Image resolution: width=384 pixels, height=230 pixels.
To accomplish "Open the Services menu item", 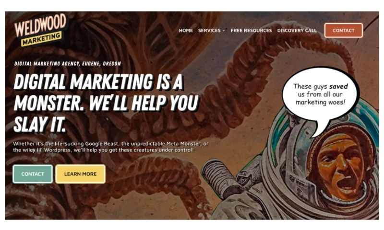I will coord(209,31).
